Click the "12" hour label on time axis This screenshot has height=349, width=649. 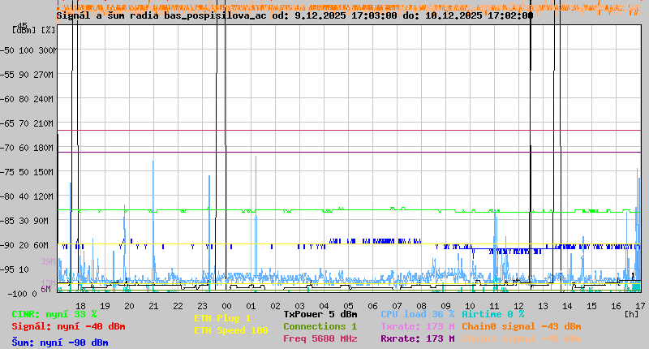518,305
